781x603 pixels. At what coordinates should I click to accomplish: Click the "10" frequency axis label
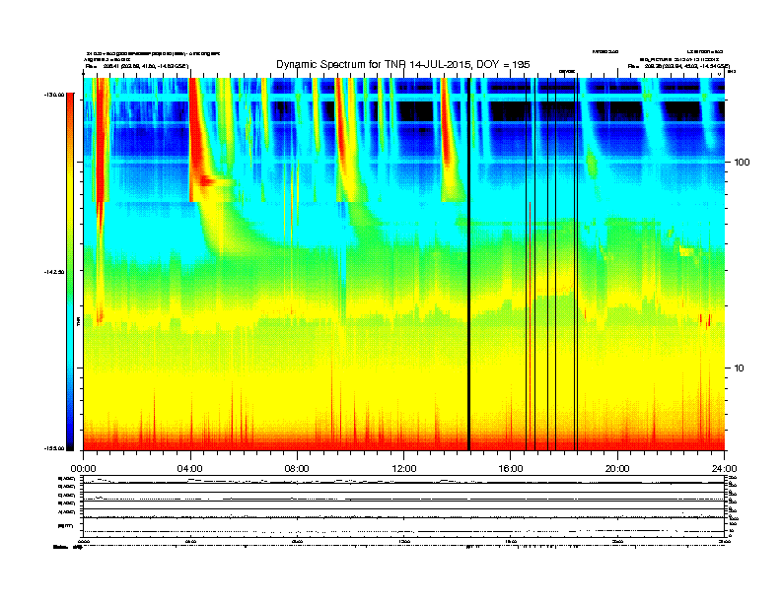[x=740, y=368]
